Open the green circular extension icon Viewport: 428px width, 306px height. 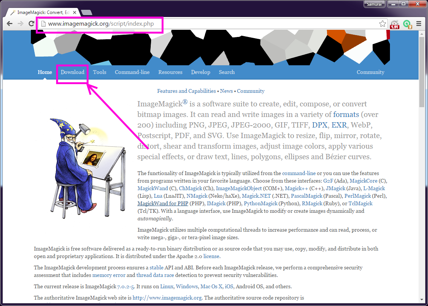(x=407, y=25)
